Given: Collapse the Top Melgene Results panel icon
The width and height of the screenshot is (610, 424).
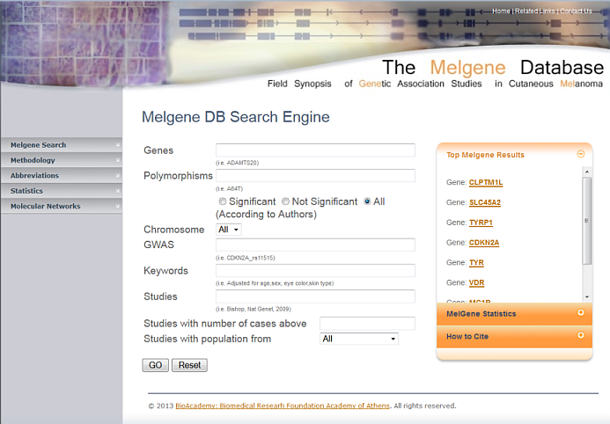Looking at the screenshot, I should (580, 154).
